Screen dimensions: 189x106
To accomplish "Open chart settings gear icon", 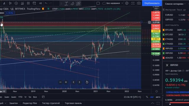I will [127, 3].
